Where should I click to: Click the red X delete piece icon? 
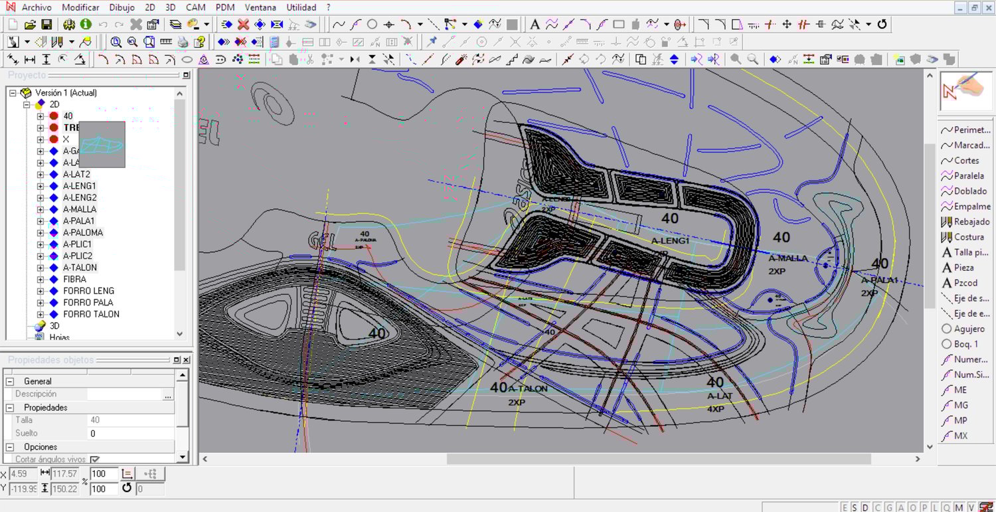click(x=243, y=25)
